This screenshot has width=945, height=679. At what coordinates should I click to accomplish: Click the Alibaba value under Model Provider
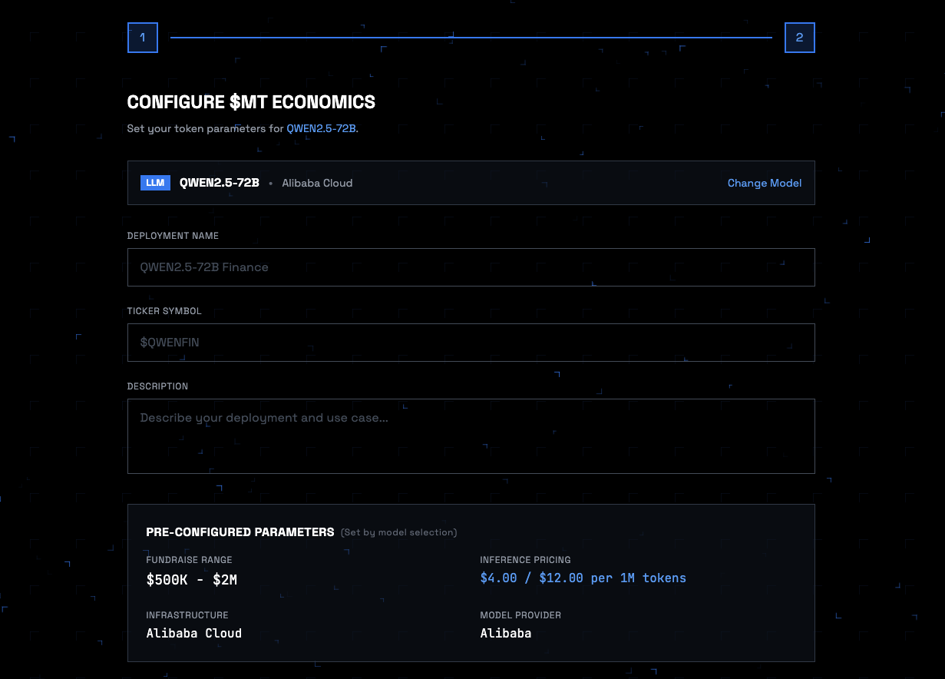click(505, 633)
